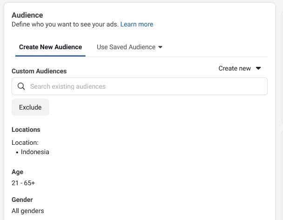Viewport: 283px width, 220px height.
Task: Click the "Define who you want" description
Action: (65, 24)
